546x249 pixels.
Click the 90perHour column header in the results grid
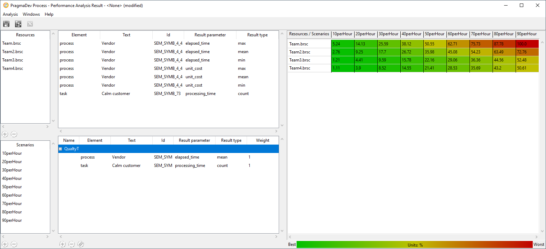click(527, 34)
